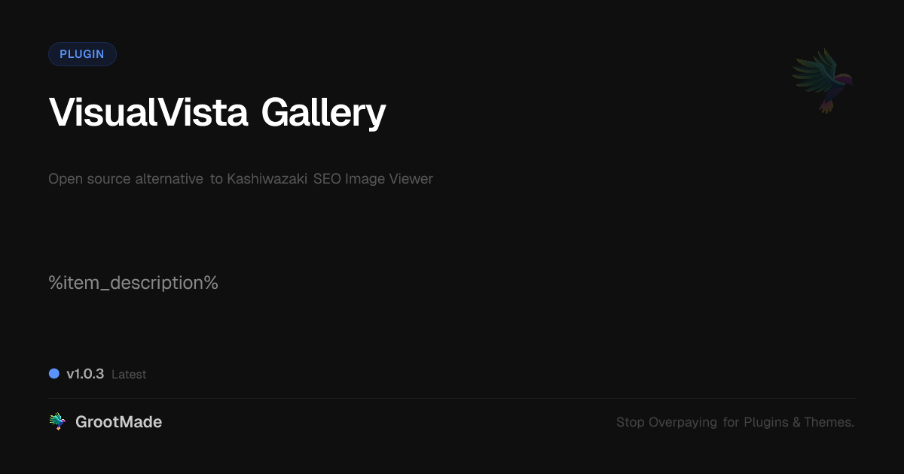Click the words Open source in subtitle

point(90,179)
